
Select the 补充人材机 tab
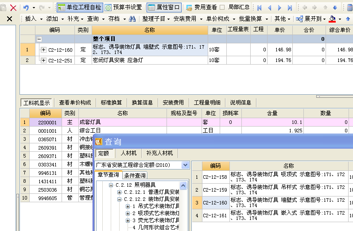(159, 153)
